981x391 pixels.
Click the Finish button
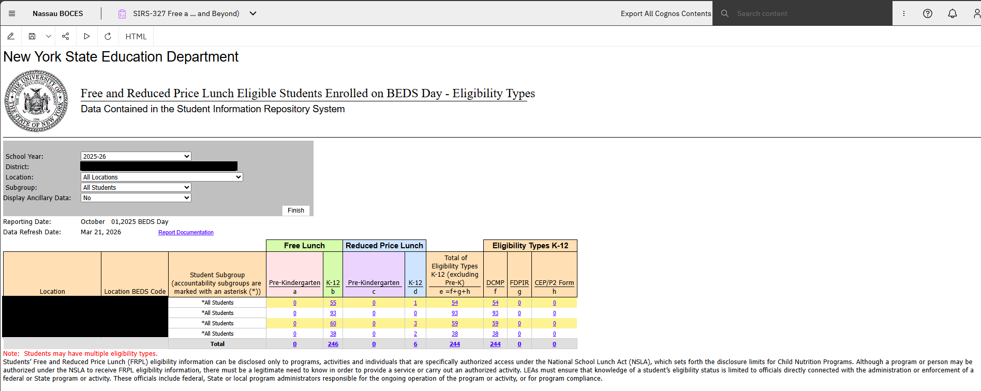point(296,210)
